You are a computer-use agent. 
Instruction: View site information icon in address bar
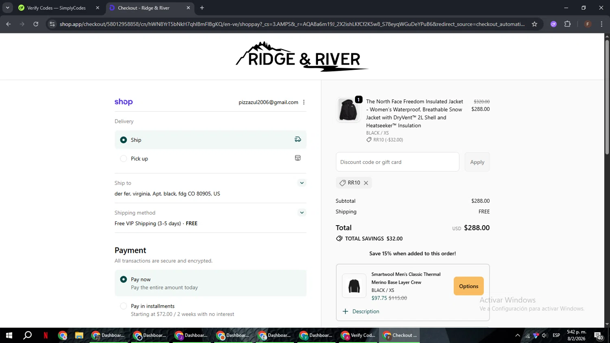(x=52, y=24)
